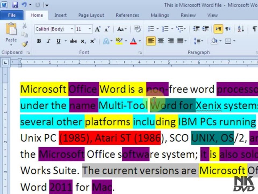258x194 pixels.
Task: Toggle strikethrough formatting
Action: 73,41
